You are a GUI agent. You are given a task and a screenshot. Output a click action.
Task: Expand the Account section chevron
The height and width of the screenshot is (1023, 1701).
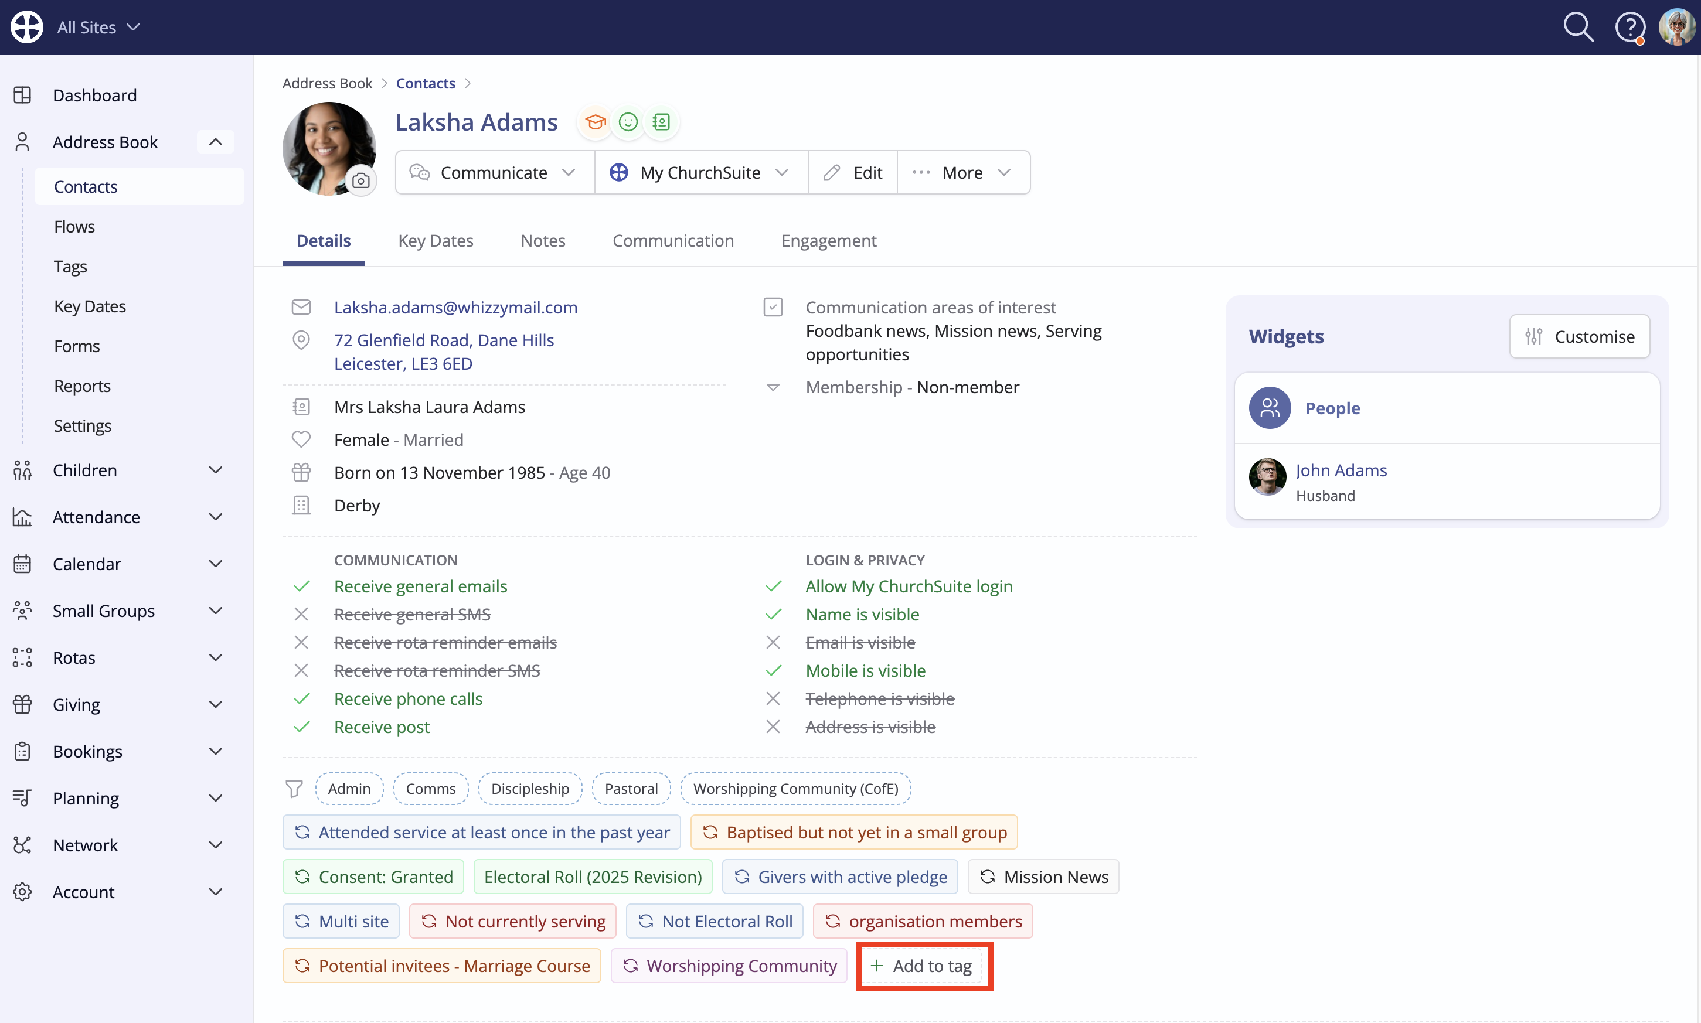pyautogui.click(x=215, y=892)
